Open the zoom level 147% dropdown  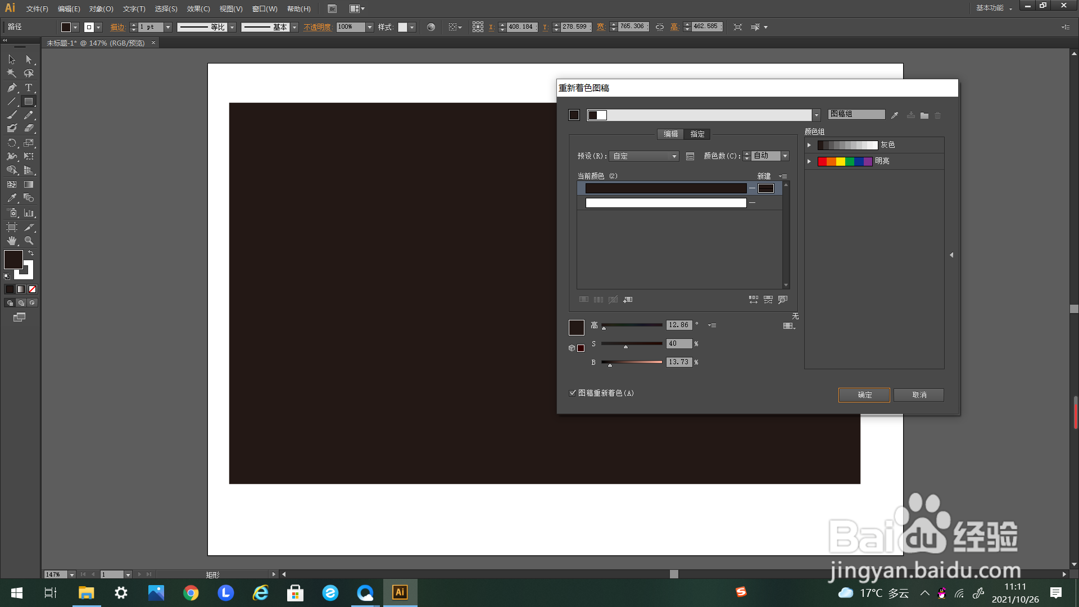[x=71, y=574]
